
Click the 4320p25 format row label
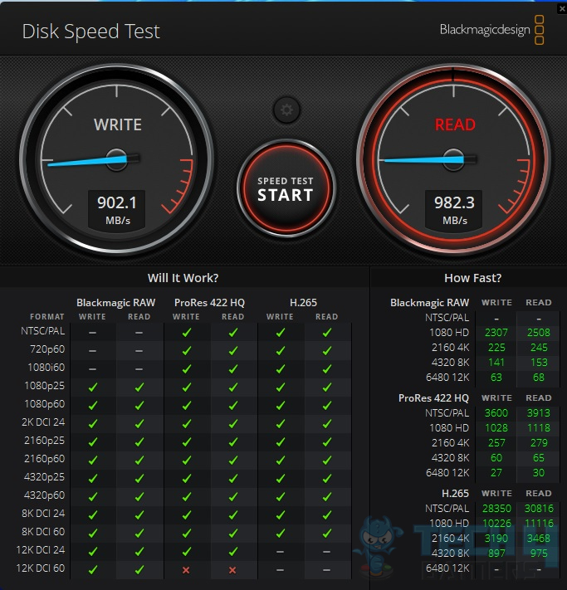click(x=45, y=477)
